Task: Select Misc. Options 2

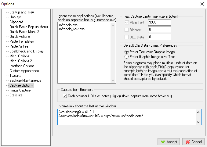Action: (x=20, y=61)
